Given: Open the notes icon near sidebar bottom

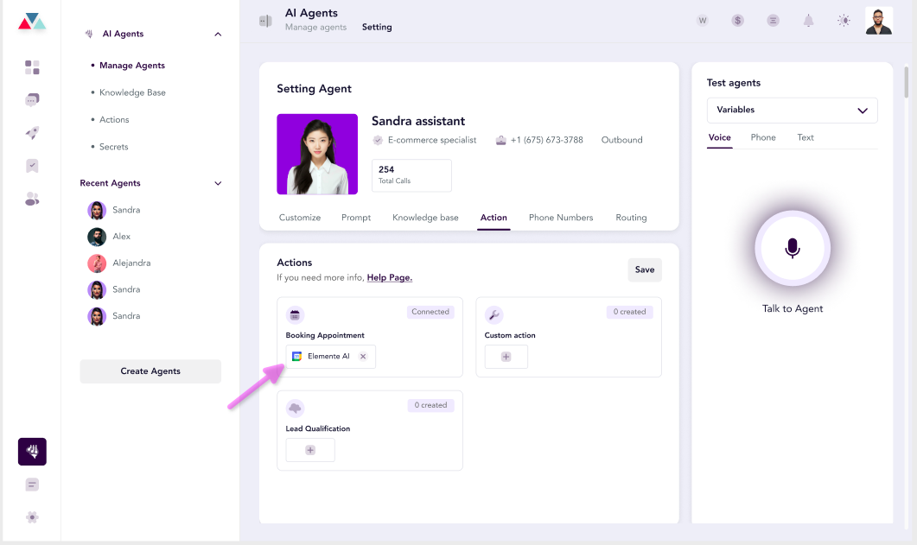Looking at the screenshot, I should coord(32,485).
